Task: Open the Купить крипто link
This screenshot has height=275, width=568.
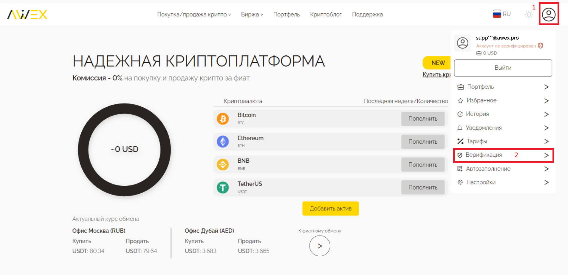Action: (436, 75)
